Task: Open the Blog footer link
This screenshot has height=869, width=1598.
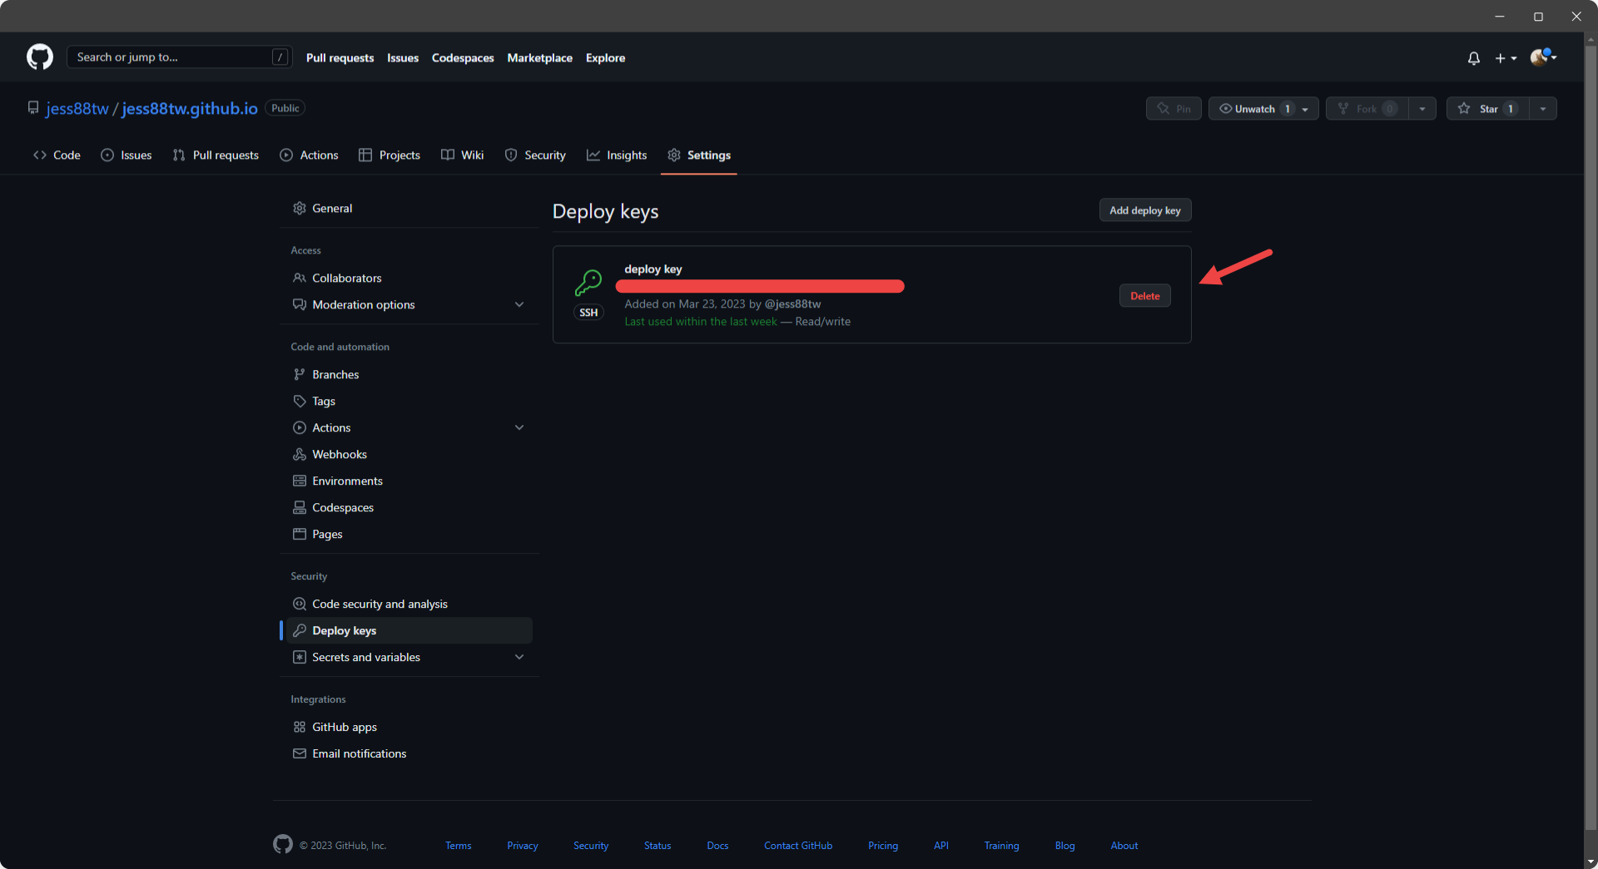Action: 1065,846
